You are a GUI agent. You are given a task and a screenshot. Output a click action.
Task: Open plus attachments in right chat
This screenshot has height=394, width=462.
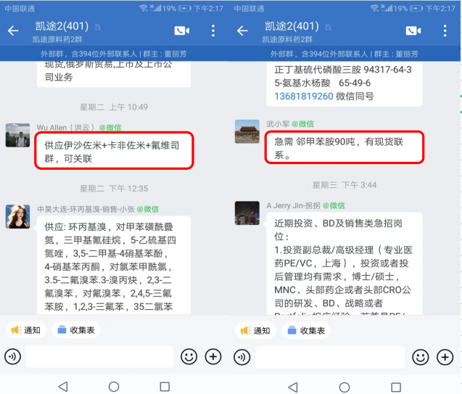click(445, 357)
